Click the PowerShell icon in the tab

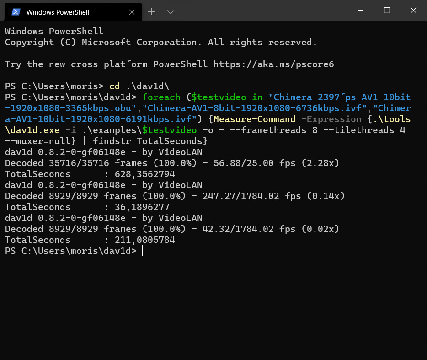coord(16,12)
